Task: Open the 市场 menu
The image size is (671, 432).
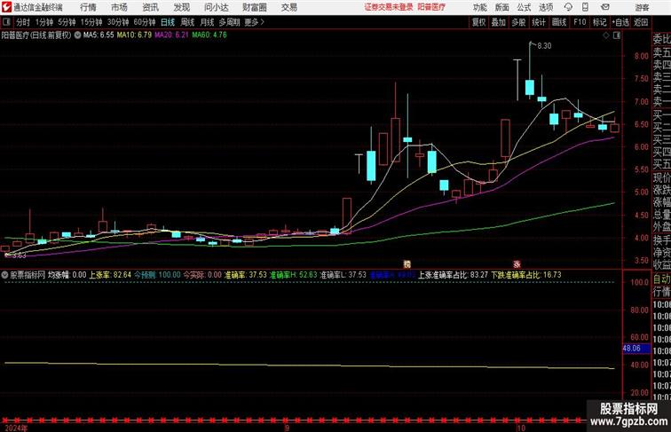Action: (119, 7)
